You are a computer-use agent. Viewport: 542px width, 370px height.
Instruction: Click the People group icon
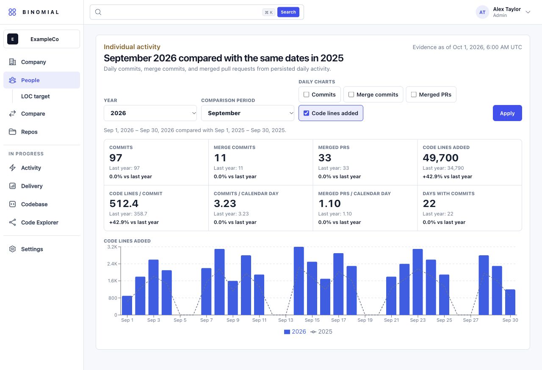point(13,80)
